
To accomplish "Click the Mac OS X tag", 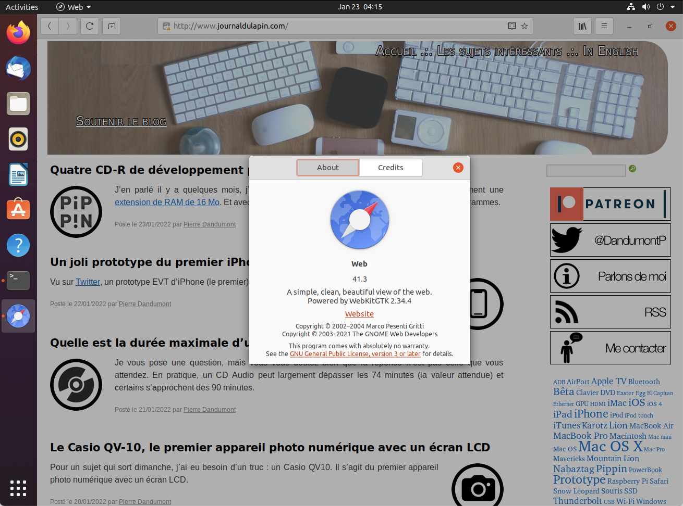I will pos(611,447).
